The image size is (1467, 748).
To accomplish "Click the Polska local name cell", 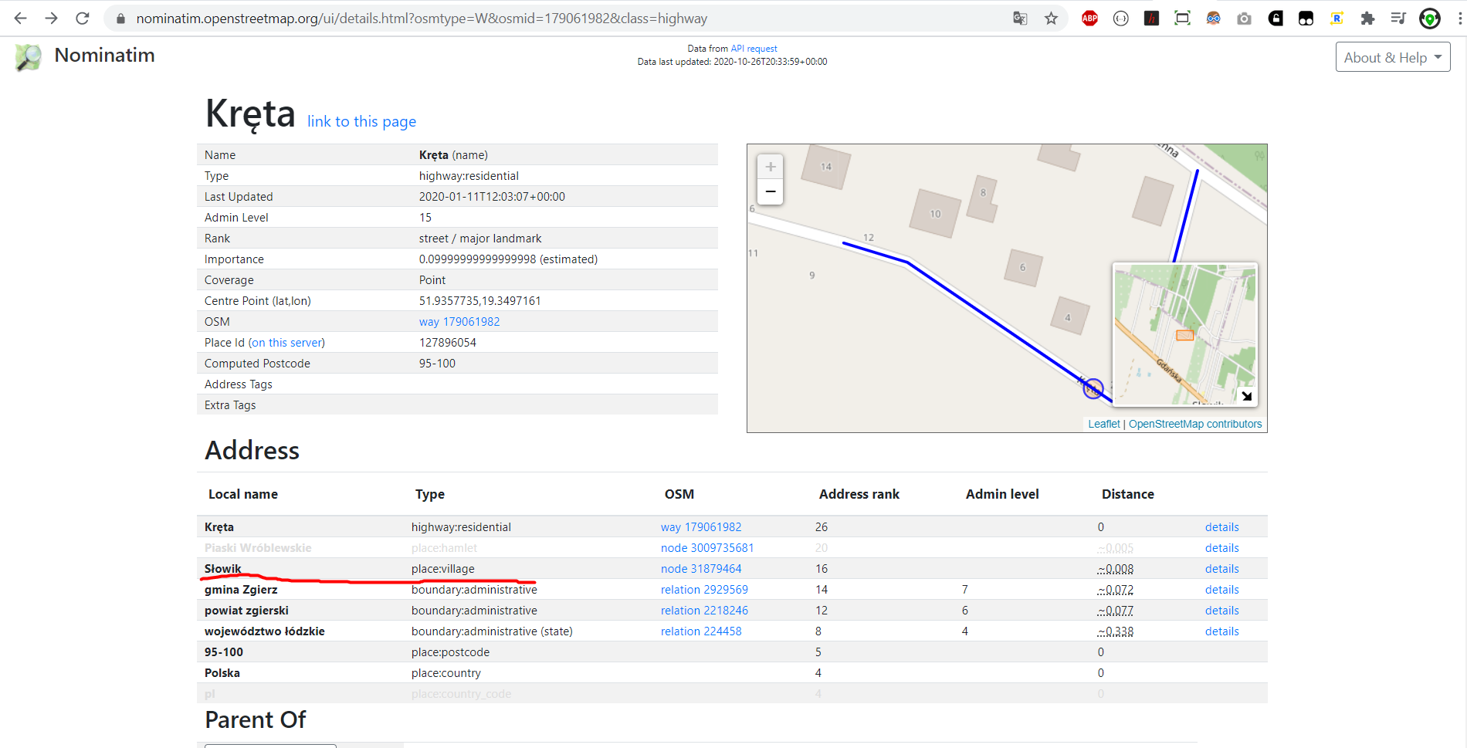I will point(222,673).
